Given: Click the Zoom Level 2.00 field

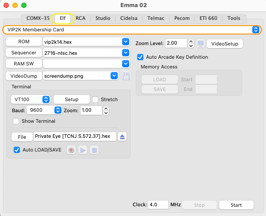Looking at the screenshot, I should (x=176, y=43).
